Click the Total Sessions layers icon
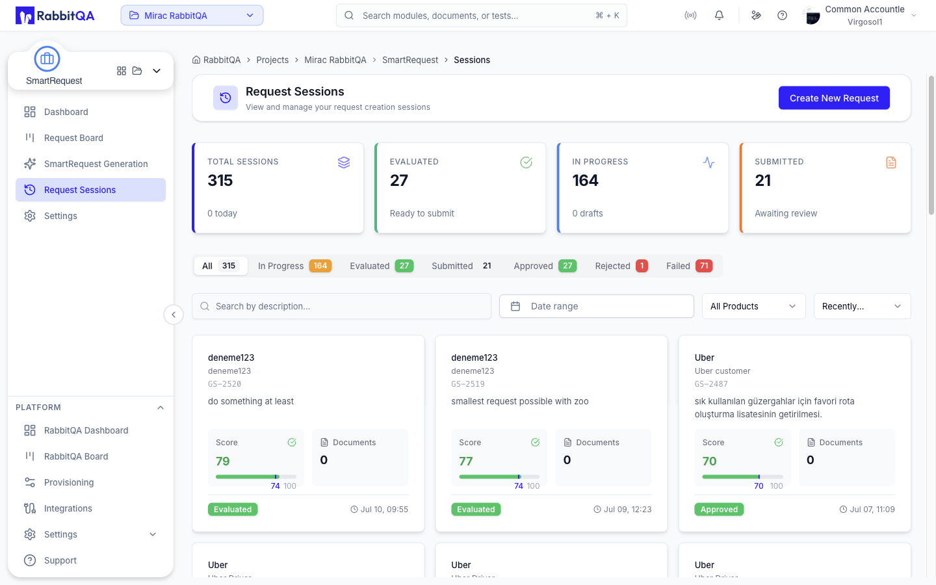 [344, 162]
